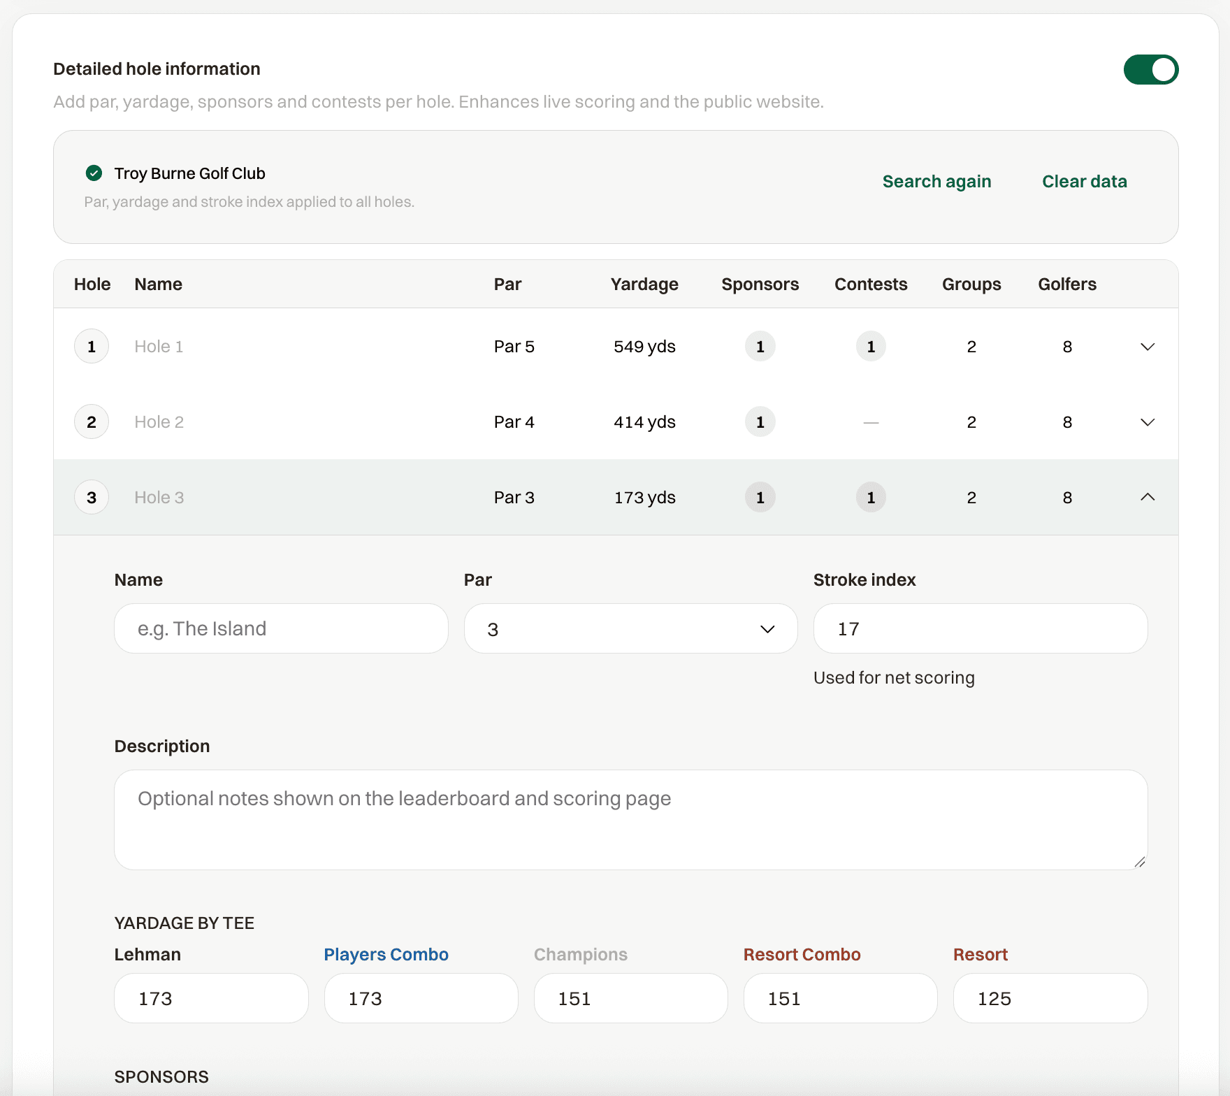Expand the Hole 2 row chevron
This screenshot has height=1096, width=1230.
[x=1147, y=422]
